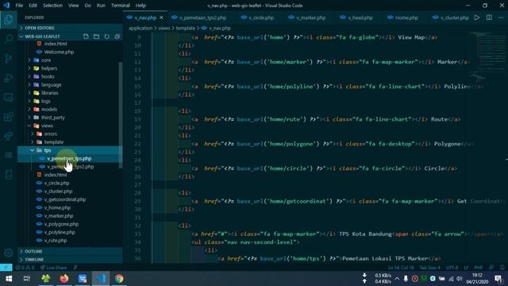Open the Run menu
Viewport: 508px width, 286px height.
[101, 6]
